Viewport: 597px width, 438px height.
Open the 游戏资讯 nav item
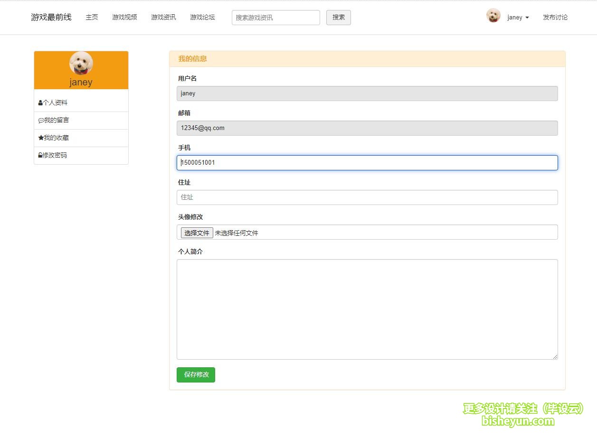[163, 17]
